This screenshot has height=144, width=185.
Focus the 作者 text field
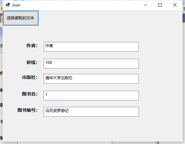(x=91, y=47)
